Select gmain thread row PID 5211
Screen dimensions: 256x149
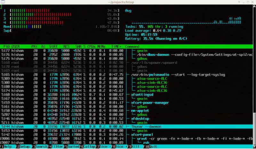(x=126, y=123)
